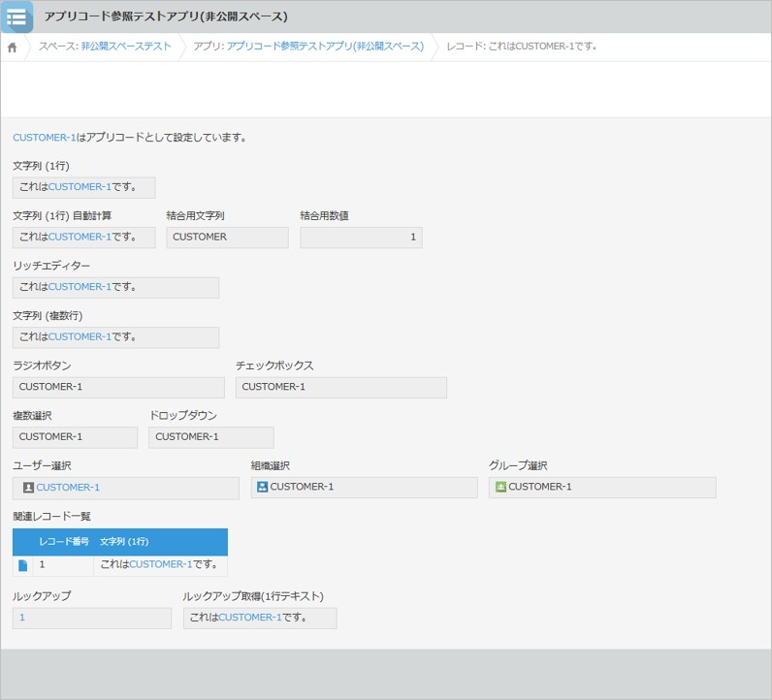Open user CUSTOMER-1 in ユーザー選択
Image resolution: width=772 pixels, height=700 pixels.
pos(68,488)
